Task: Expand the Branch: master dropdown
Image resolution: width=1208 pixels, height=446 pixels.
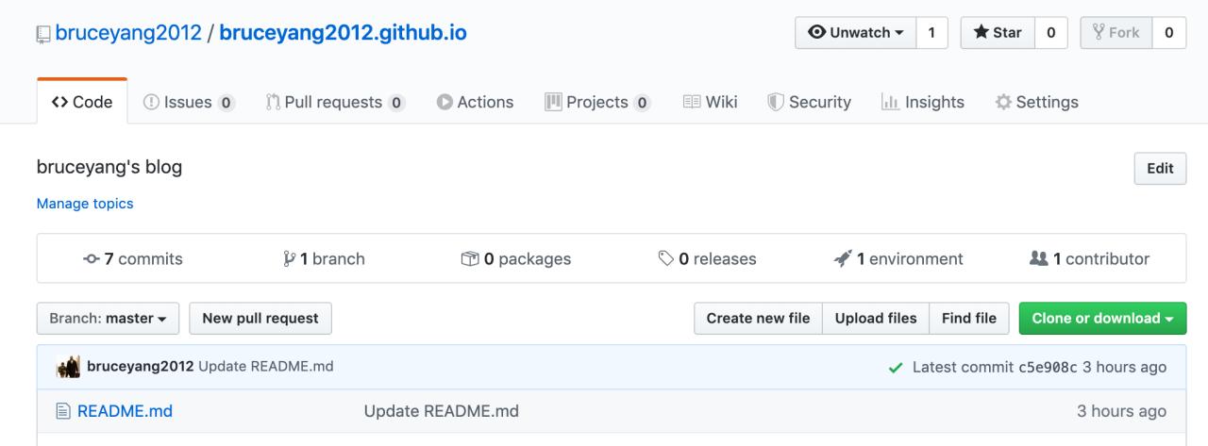Action: pos(108,318)
